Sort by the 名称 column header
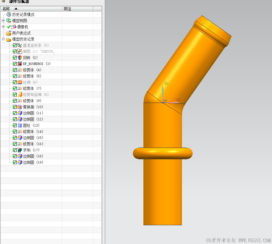 31,9
